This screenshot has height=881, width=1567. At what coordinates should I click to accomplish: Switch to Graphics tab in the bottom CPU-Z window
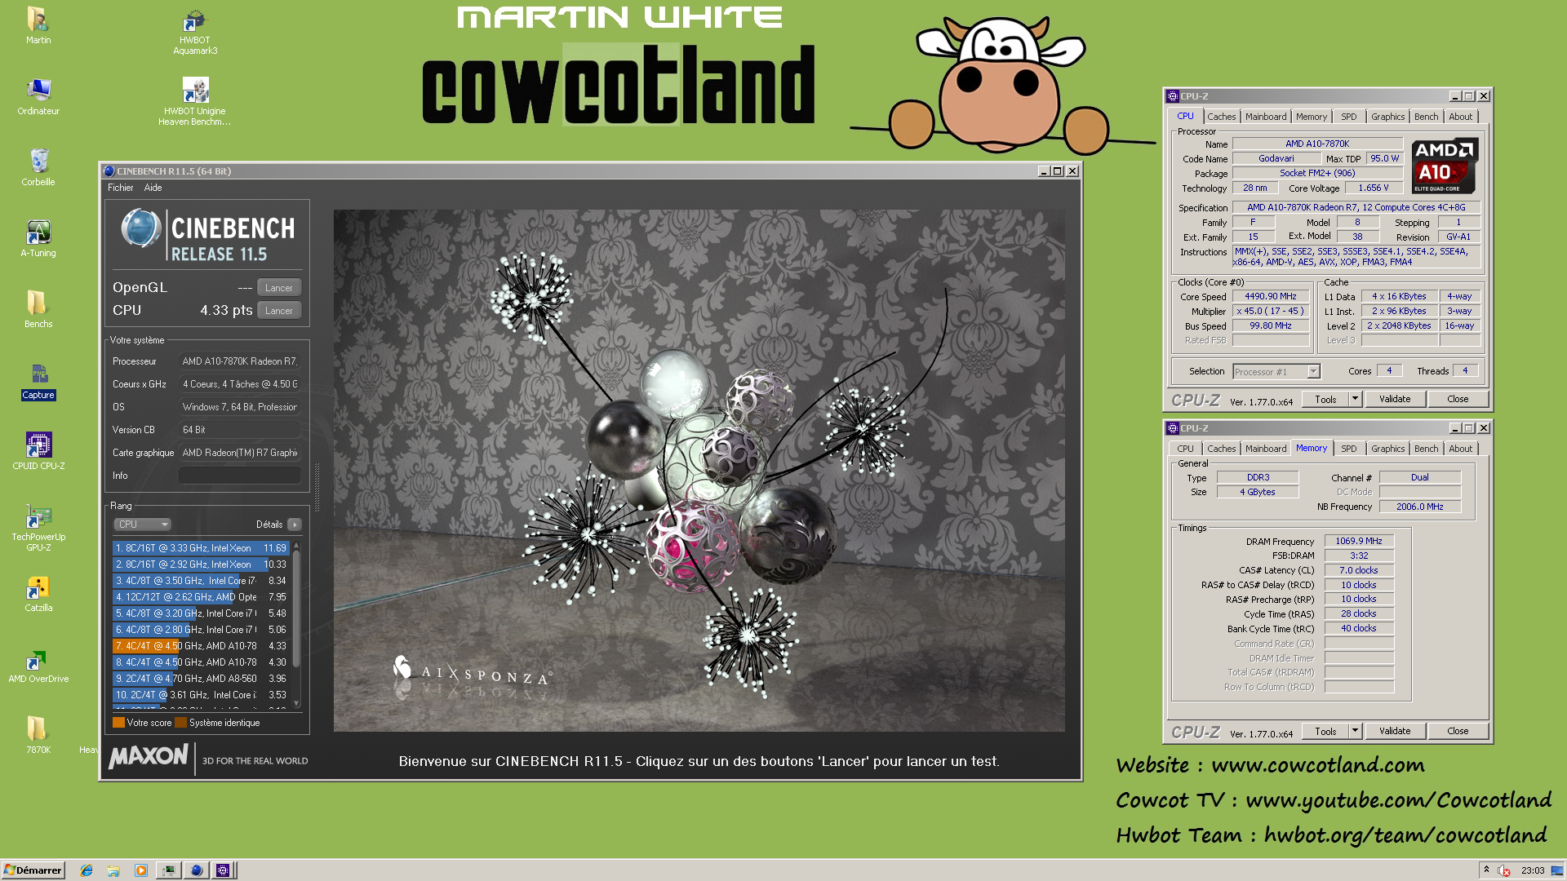coord(1387,449)
